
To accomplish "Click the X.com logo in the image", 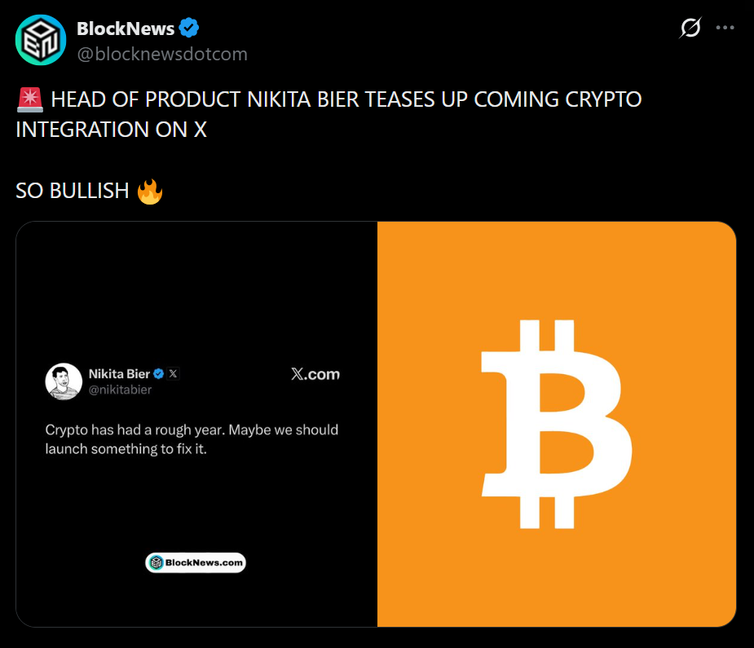I will (x=315, y=374).
